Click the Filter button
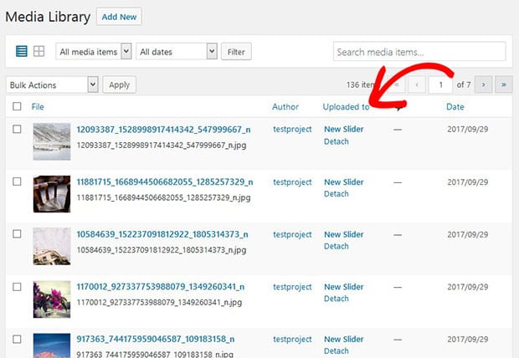 click(236, 52)
